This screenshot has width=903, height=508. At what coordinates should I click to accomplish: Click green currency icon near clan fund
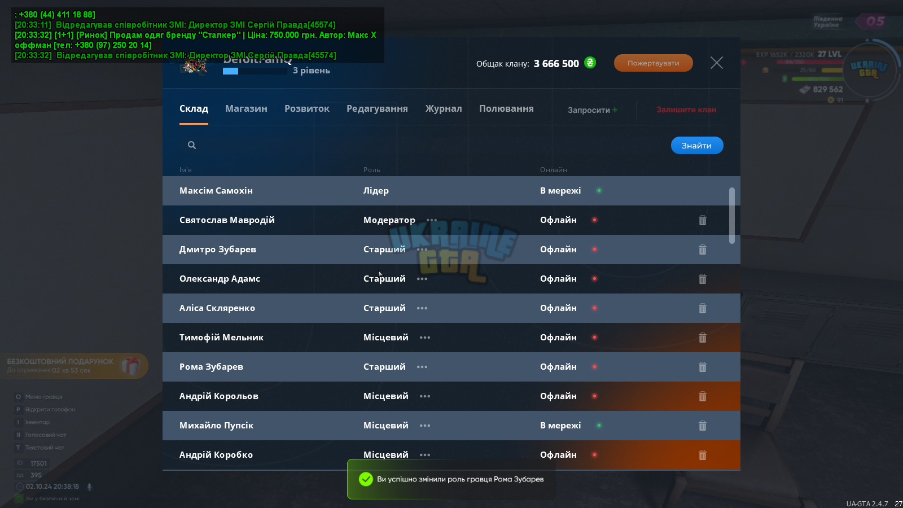[x=590, y=63]
